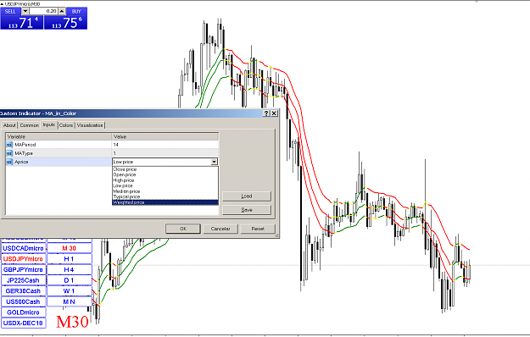Click the 0.20 lot volume field
530x337 pixels.
[43, 11]
